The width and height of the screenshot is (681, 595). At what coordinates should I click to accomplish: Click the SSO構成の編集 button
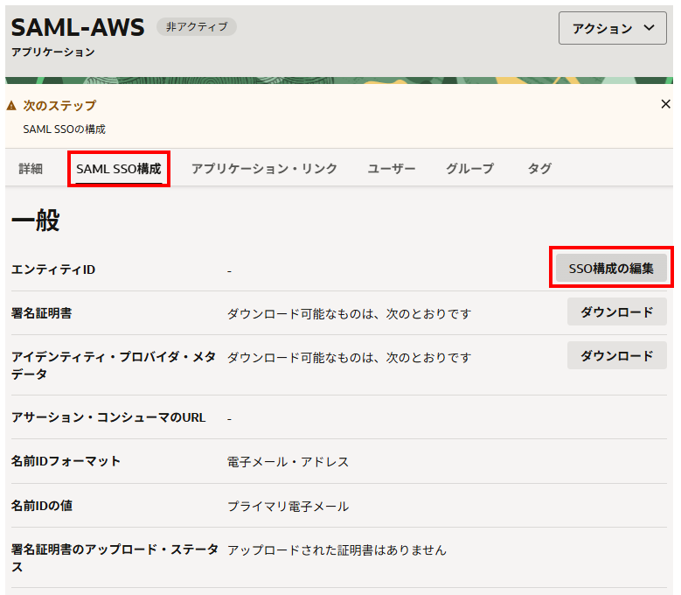pyautogui.click(x=611, y=269)
